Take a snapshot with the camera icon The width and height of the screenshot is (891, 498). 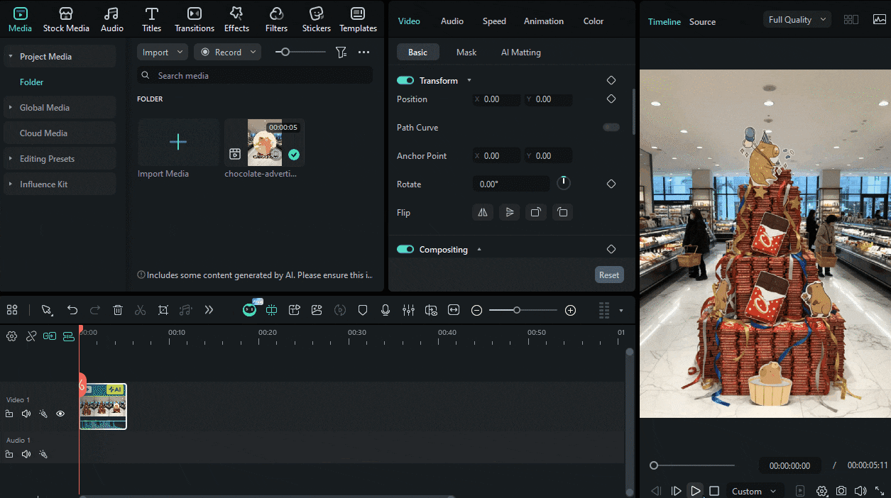pos(841,490)
